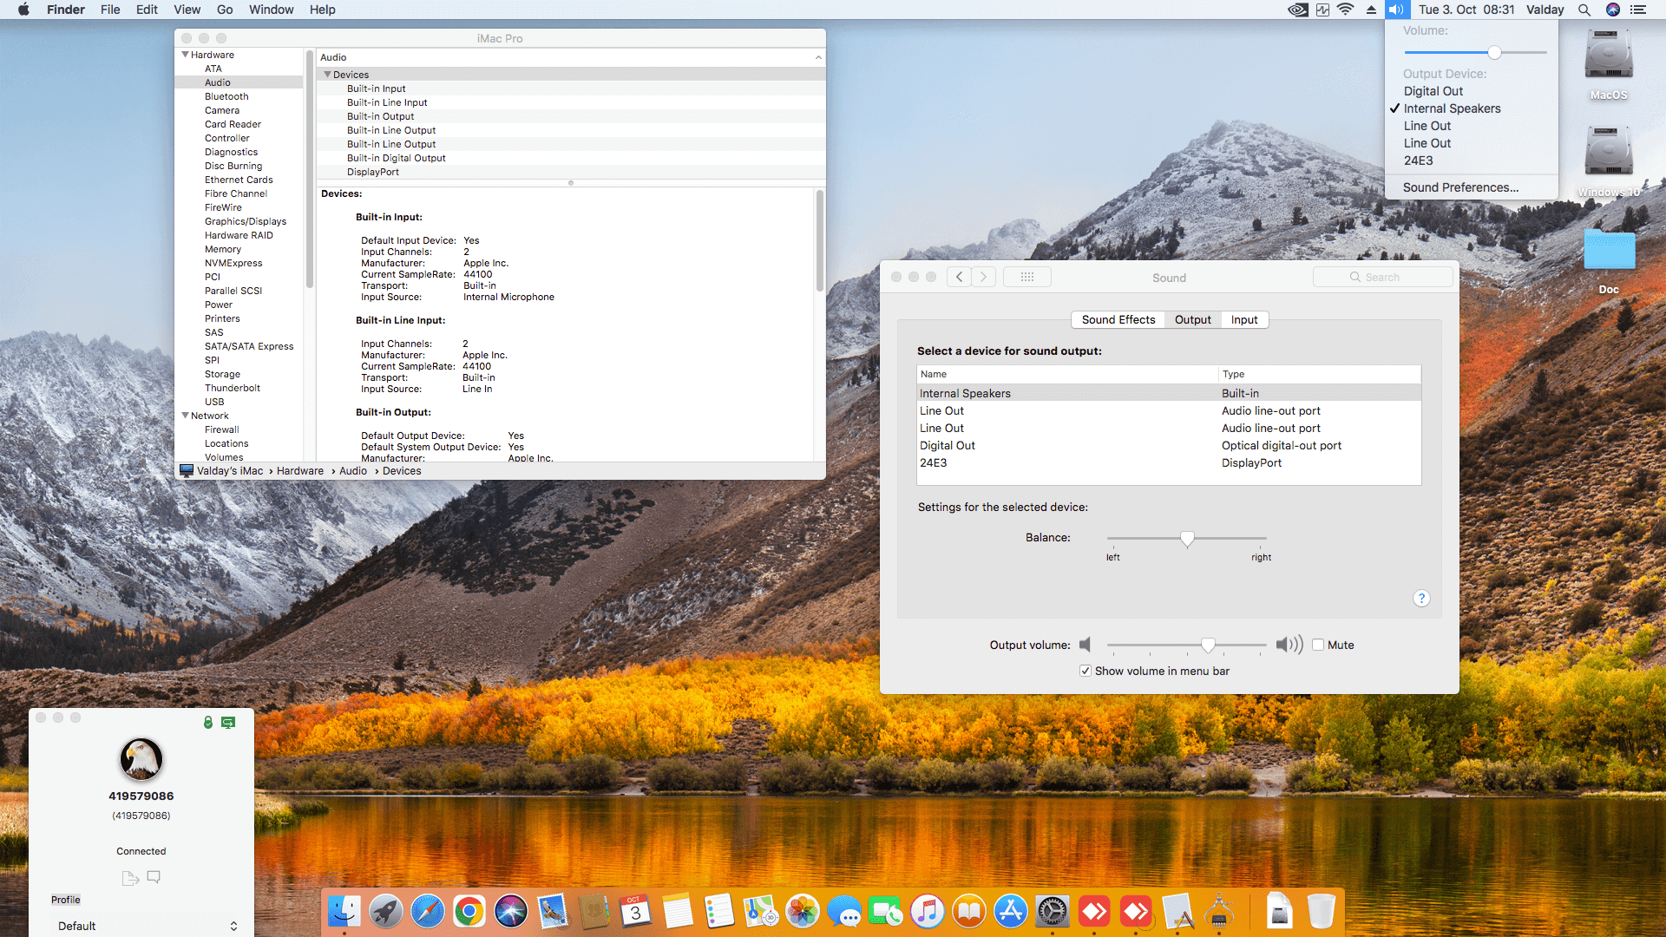
Task: Collapse the Network tree section
Action: [x=185, y=416]
